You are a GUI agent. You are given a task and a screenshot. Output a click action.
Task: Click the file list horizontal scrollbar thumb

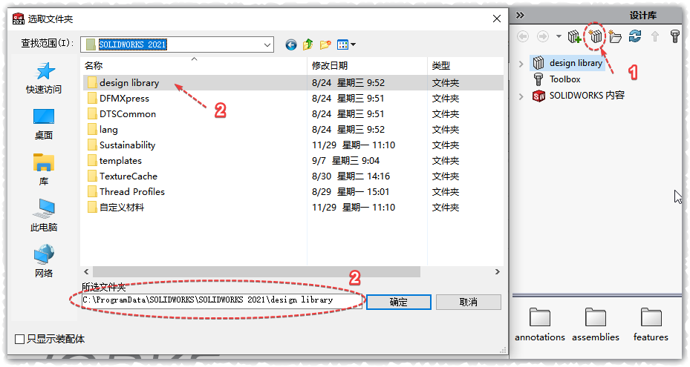(x=256, y=272)
